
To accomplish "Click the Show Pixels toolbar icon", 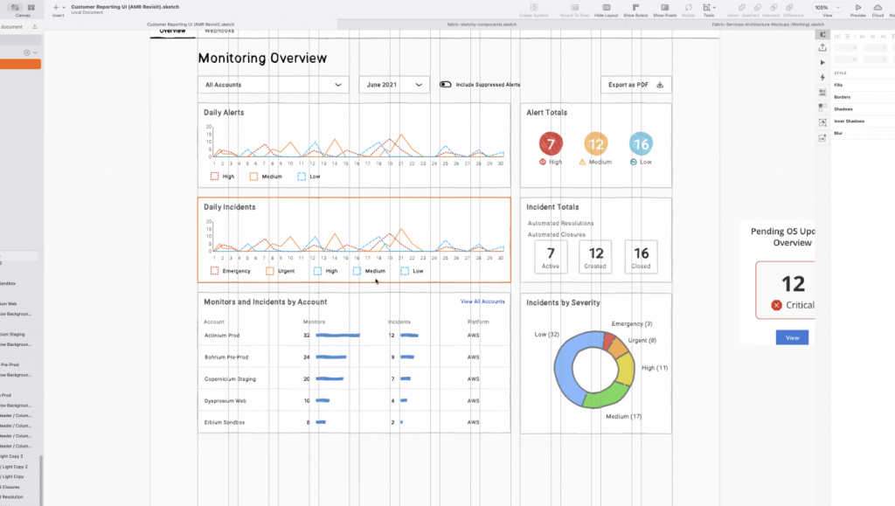I will (664, 7).
